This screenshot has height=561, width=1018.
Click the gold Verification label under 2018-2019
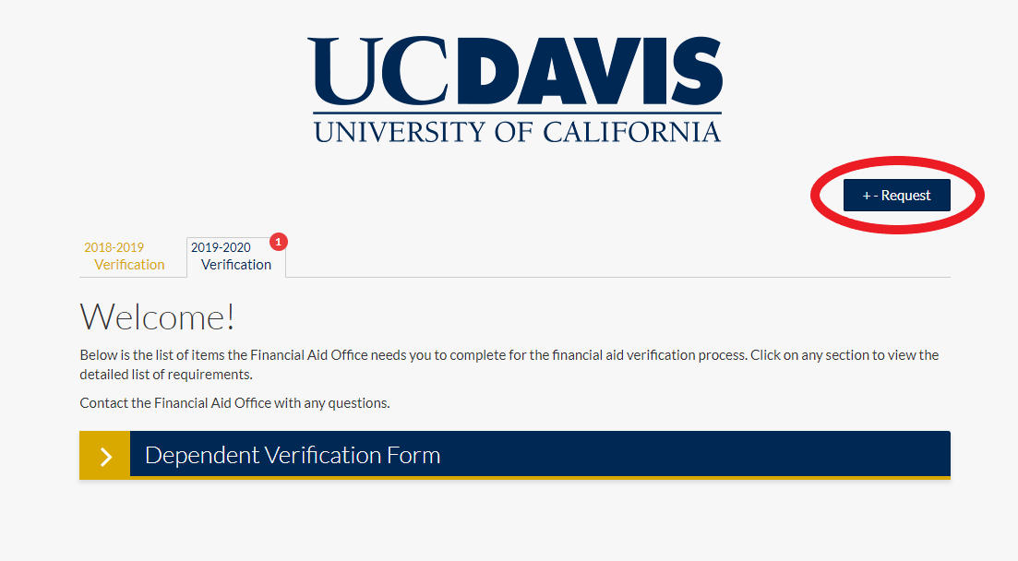pos(129,265)
